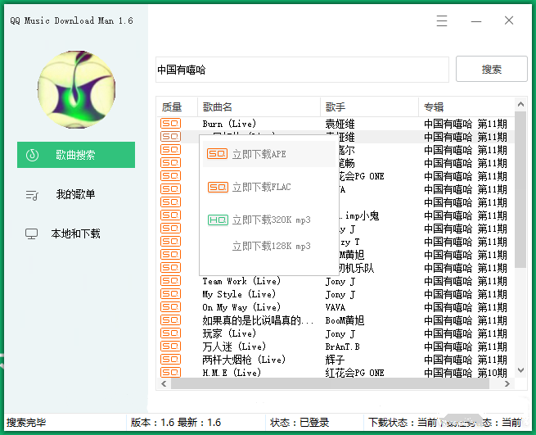Close the QQ Music Download Man window

point(509,20)
